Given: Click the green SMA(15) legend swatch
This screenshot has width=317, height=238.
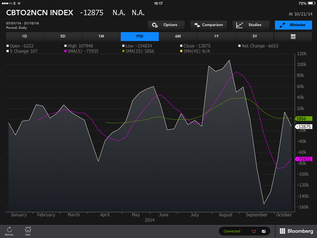Looking at the screenshot, I should [x=124, y=51].
